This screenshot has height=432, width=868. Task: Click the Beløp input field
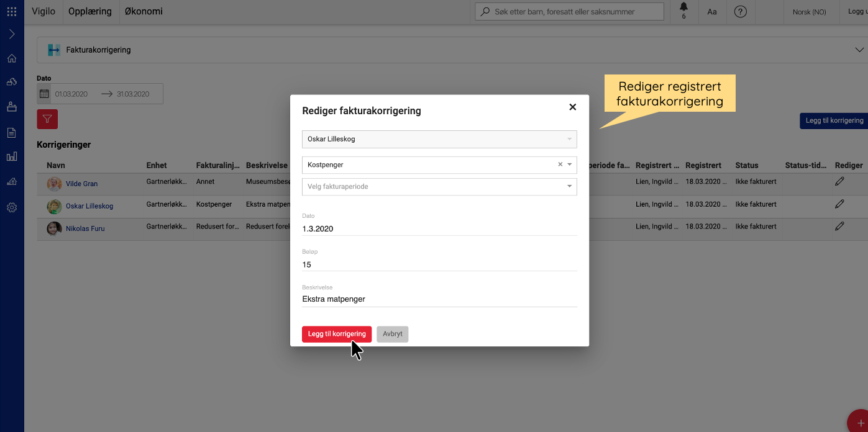click(439, 264)
